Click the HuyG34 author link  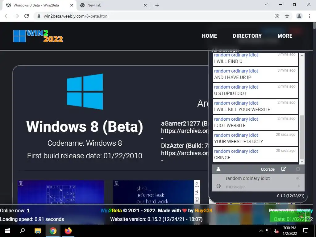point(203,211)
